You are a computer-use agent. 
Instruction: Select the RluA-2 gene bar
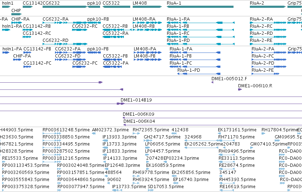268,7
